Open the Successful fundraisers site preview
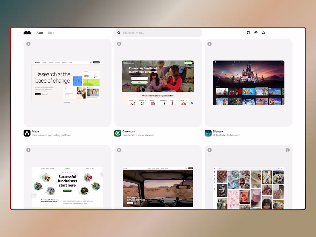316x237 pixels. pyautogui.click(x=67, y=188)
